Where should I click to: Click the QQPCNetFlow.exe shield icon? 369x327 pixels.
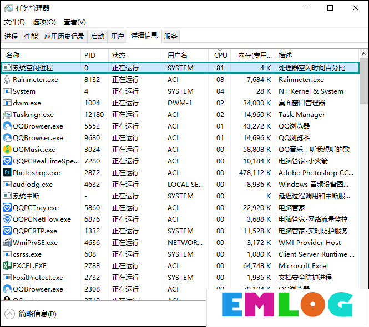(x=7, y=219)
